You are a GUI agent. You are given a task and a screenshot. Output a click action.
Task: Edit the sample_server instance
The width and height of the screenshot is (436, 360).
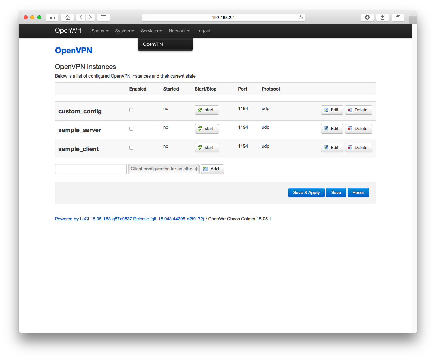[x=332, y=129]
